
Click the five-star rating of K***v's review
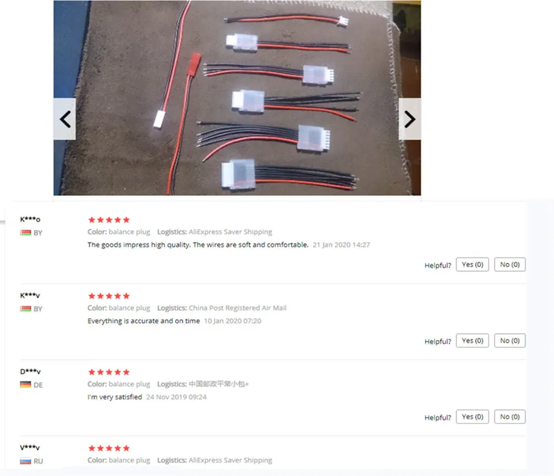(x=109, y=296)
